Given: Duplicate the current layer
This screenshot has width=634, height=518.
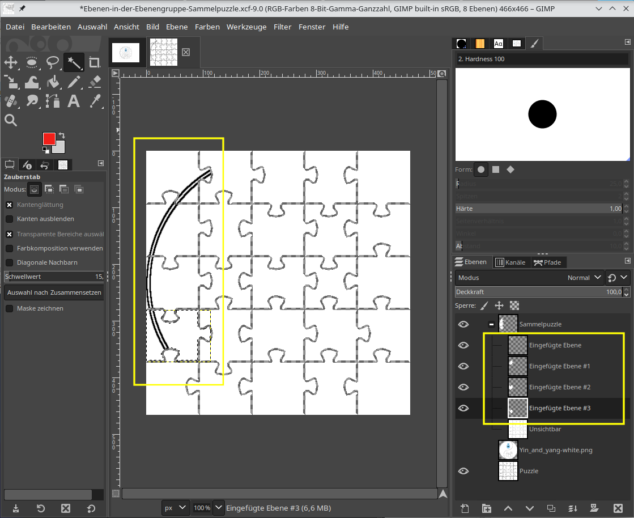Looking at the screenshot, I should 551,508.
